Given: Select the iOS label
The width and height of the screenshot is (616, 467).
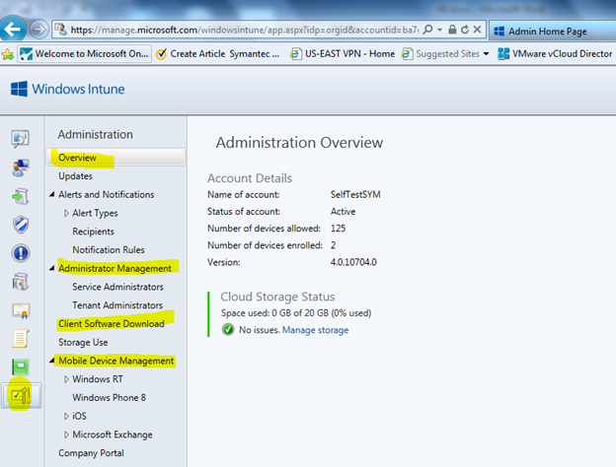Looking at the screenshot, I should [79, 416].
